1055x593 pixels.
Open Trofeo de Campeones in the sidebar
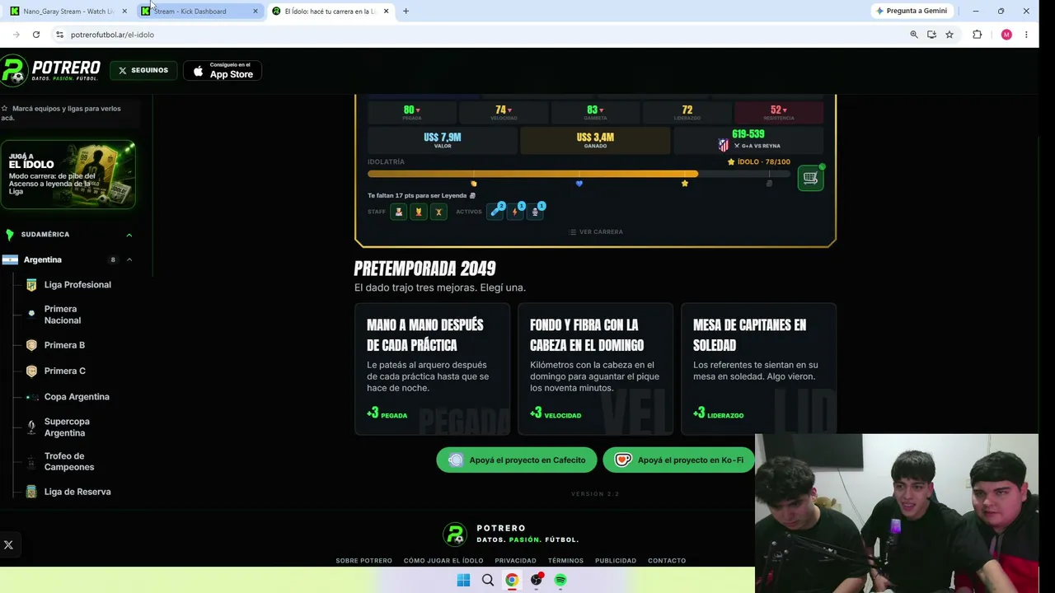69,461
